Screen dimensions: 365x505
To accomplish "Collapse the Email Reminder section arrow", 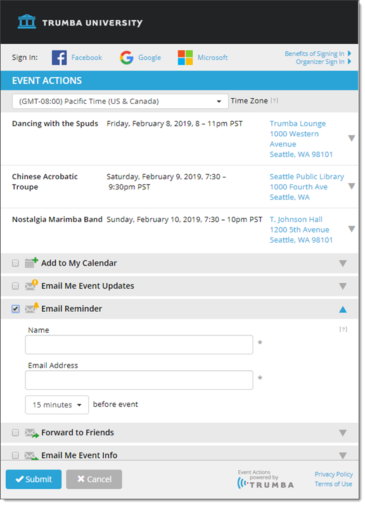I will (x=343, y=309).
